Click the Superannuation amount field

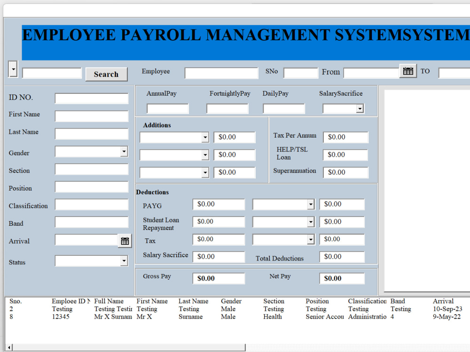(x=345, y=172)
